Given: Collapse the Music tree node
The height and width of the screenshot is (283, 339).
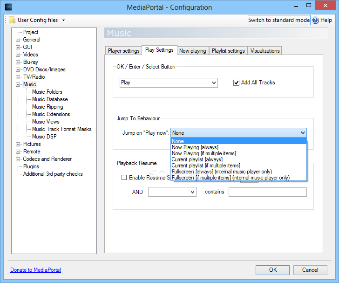Looking at the screenshot, I should (x=18, y=84).
